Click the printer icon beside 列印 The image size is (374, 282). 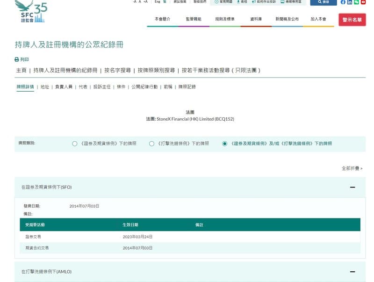click(x=17, y=60)
